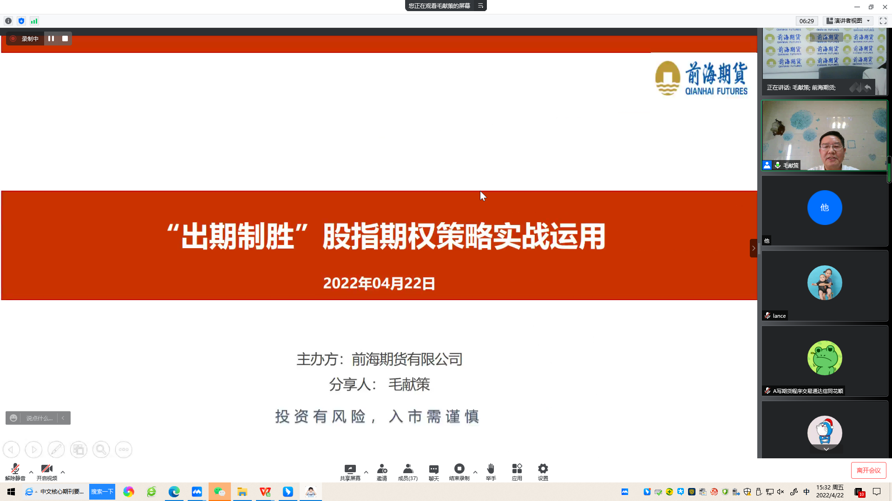Click the 说点什么... chat input
The image size is (892, 501).
(39, 418)
